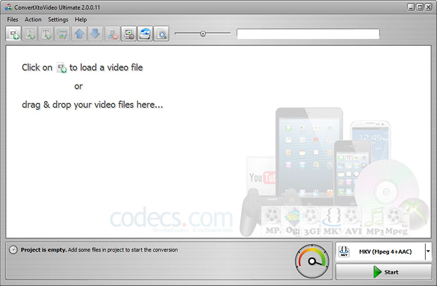
Task: Click the add audio track toolbar icon
Action: click(30, 34)
